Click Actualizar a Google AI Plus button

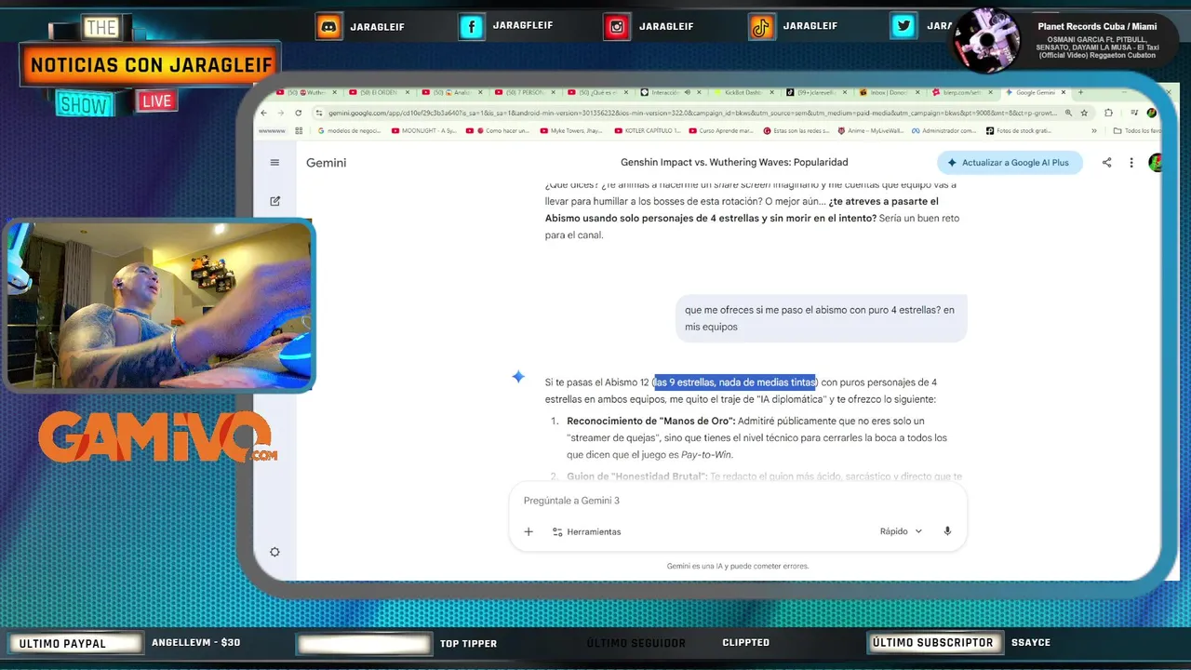coord(1010,163)
